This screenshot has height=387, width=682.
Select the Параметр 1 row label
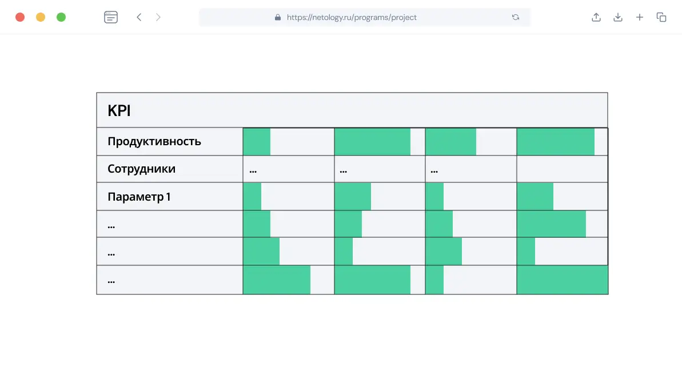139,197
